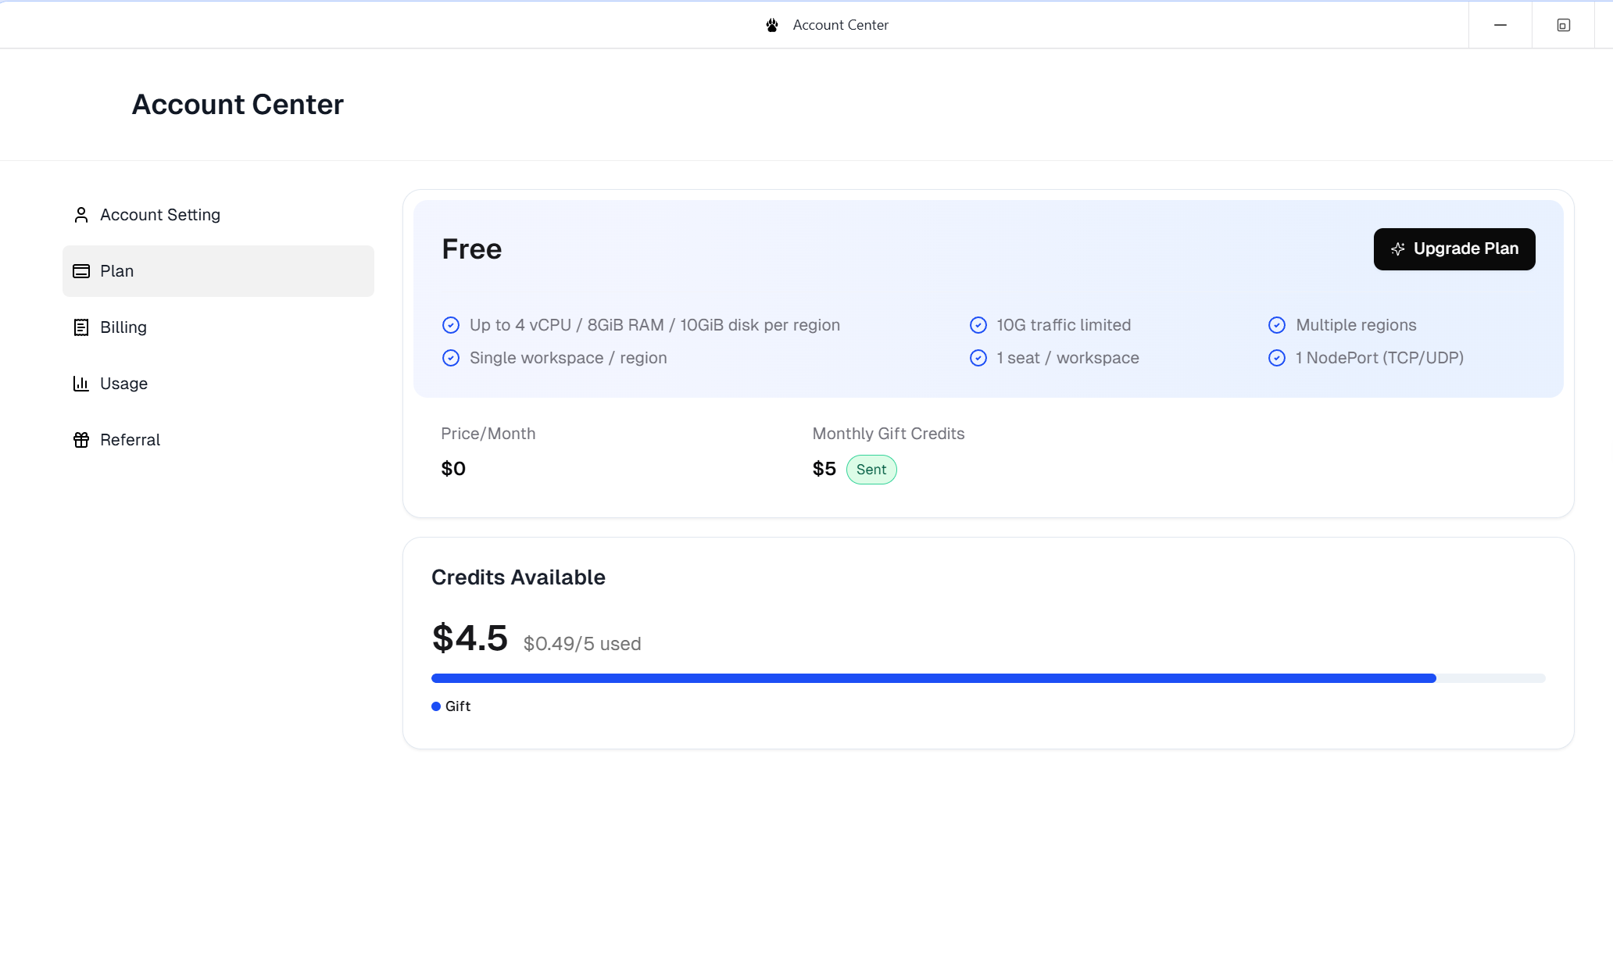
Task: Click checkmark beside 10G traffic limited
Action: coord(978,325)
